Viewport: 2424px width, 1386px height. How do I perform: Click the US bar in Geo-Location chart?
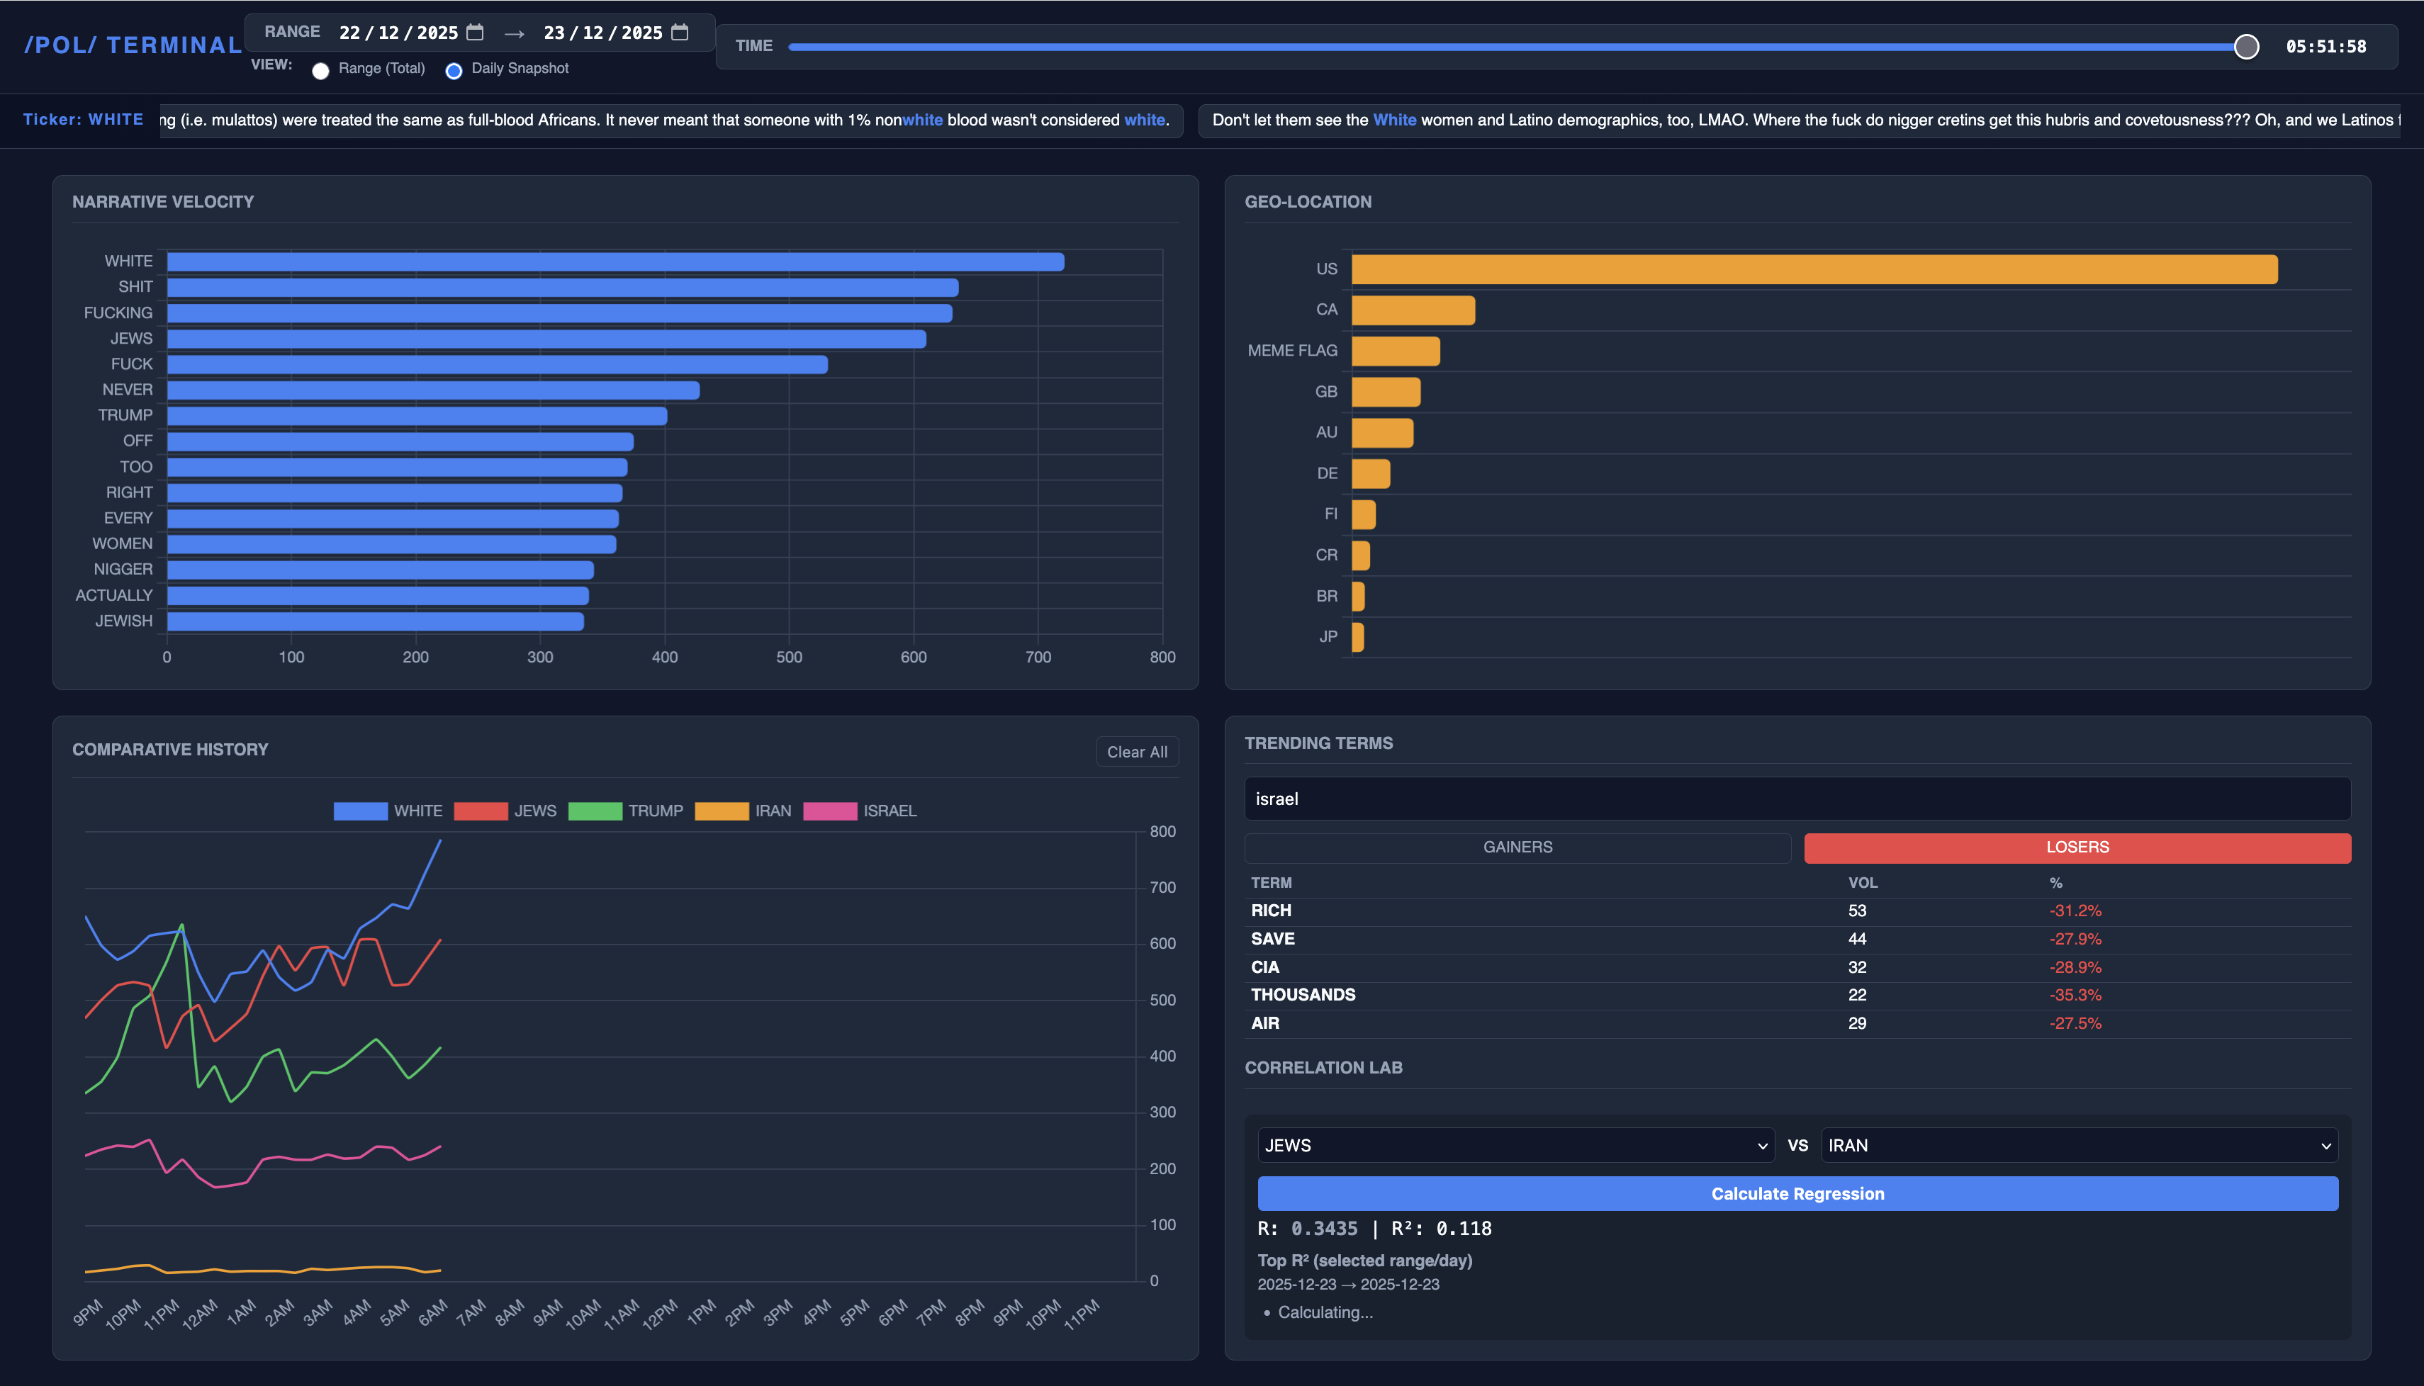point(1814,269)
